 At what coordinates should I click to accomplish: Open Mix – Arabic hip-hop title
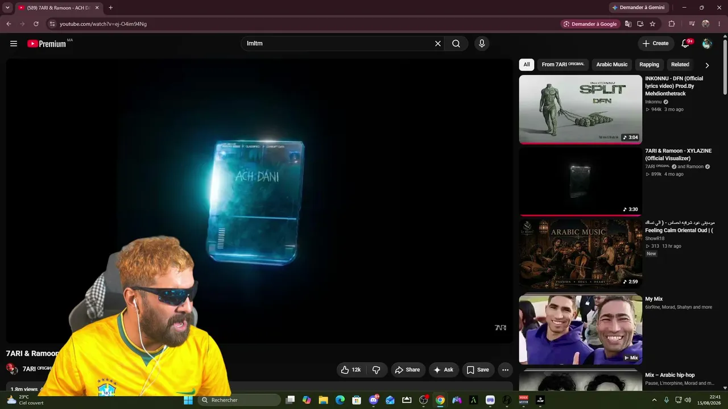[670, 375]
